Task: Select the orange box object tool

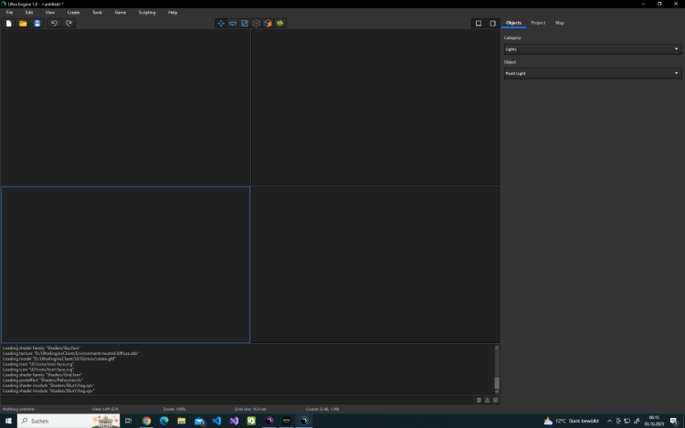Action: tap(269, 23)
